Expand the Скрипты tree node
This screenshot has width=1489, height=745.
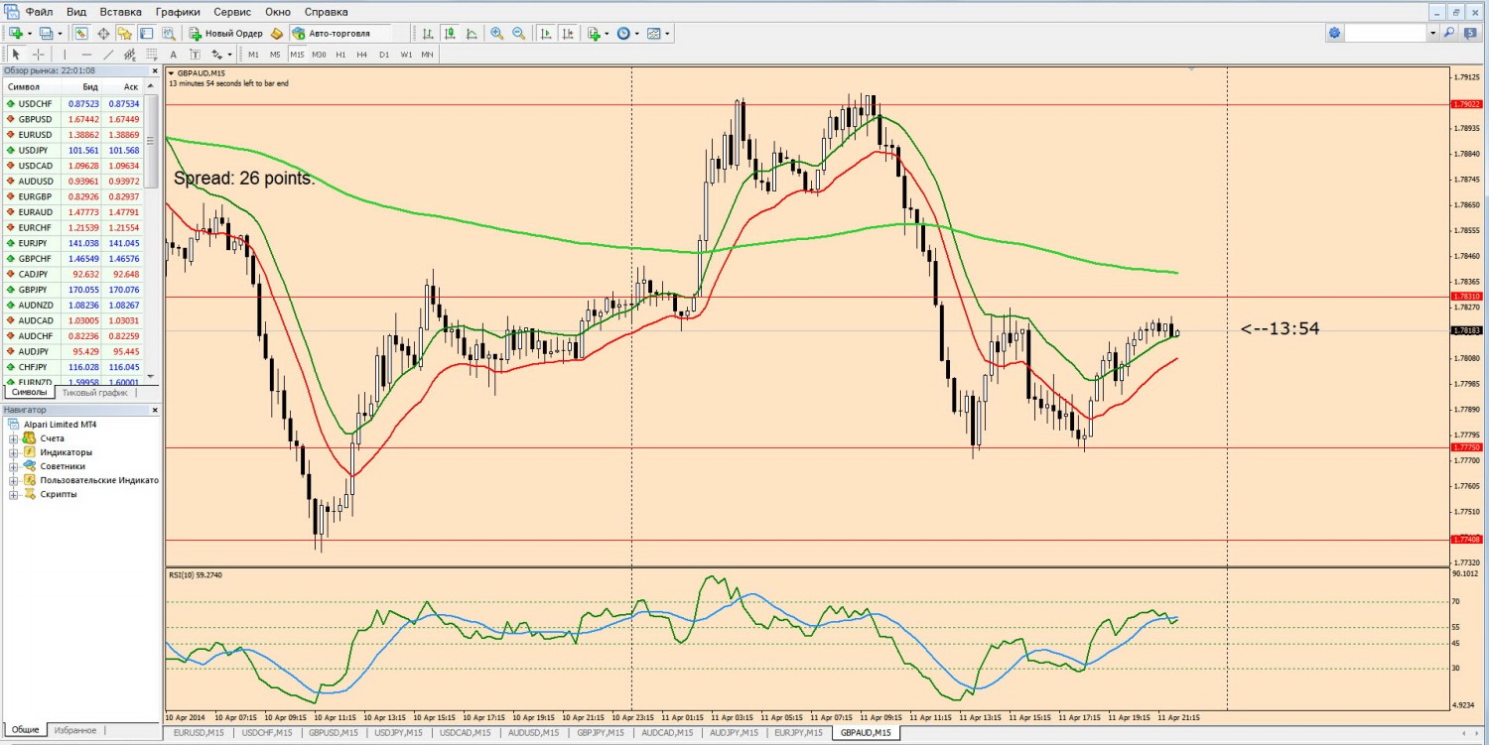click(x=14, y=494)
